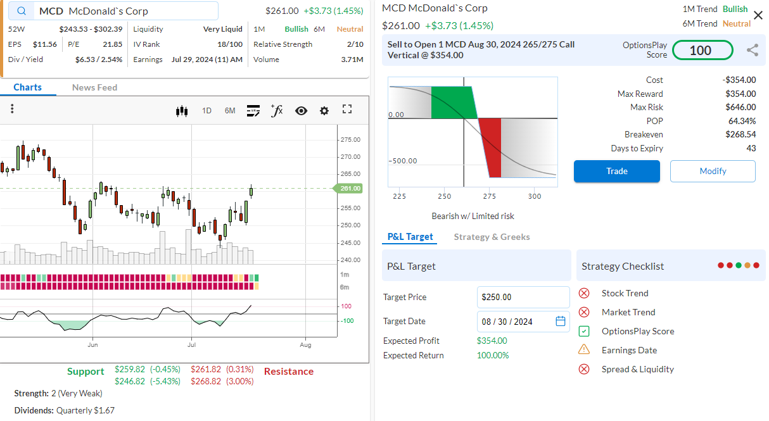Click the POP value 64.34%
Image resolution: width=769 pixels, height=421 pixels.
tap(742, 121)
